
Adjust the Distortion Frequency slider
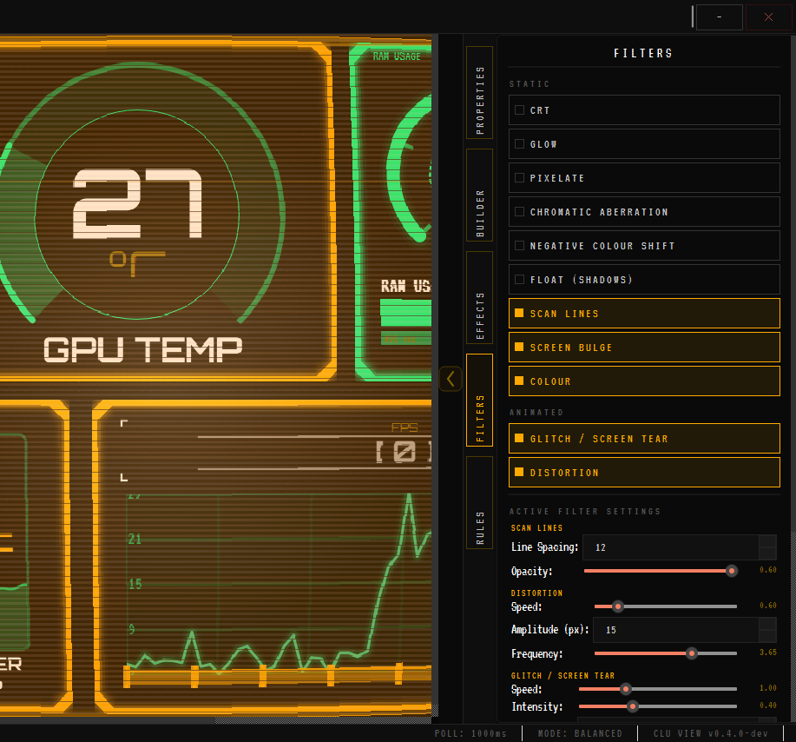(x=666, y=653)
